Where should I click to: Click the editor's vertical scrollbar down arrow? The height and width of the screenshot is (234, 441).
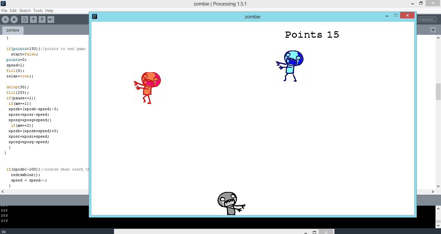point(438,186)
